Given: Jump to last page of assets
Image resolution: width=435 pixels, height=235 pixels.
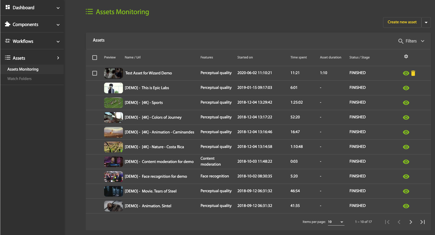Looking at the screenshot, I should click(423, 222).
